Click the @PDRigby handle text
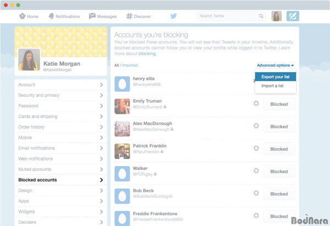330x226 pixels. coord(142,174)
